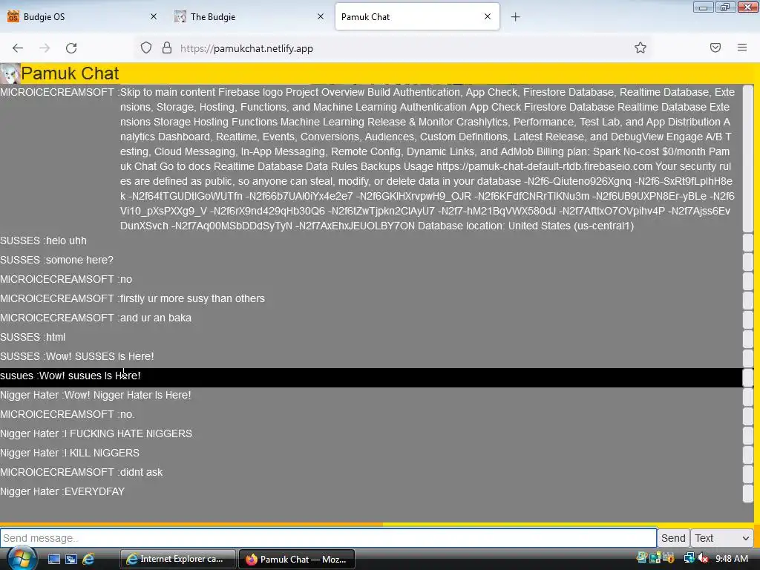The image size is (760, 570).
Task: Select the Pamuk Chat tab
Action: tap(417, 16)
